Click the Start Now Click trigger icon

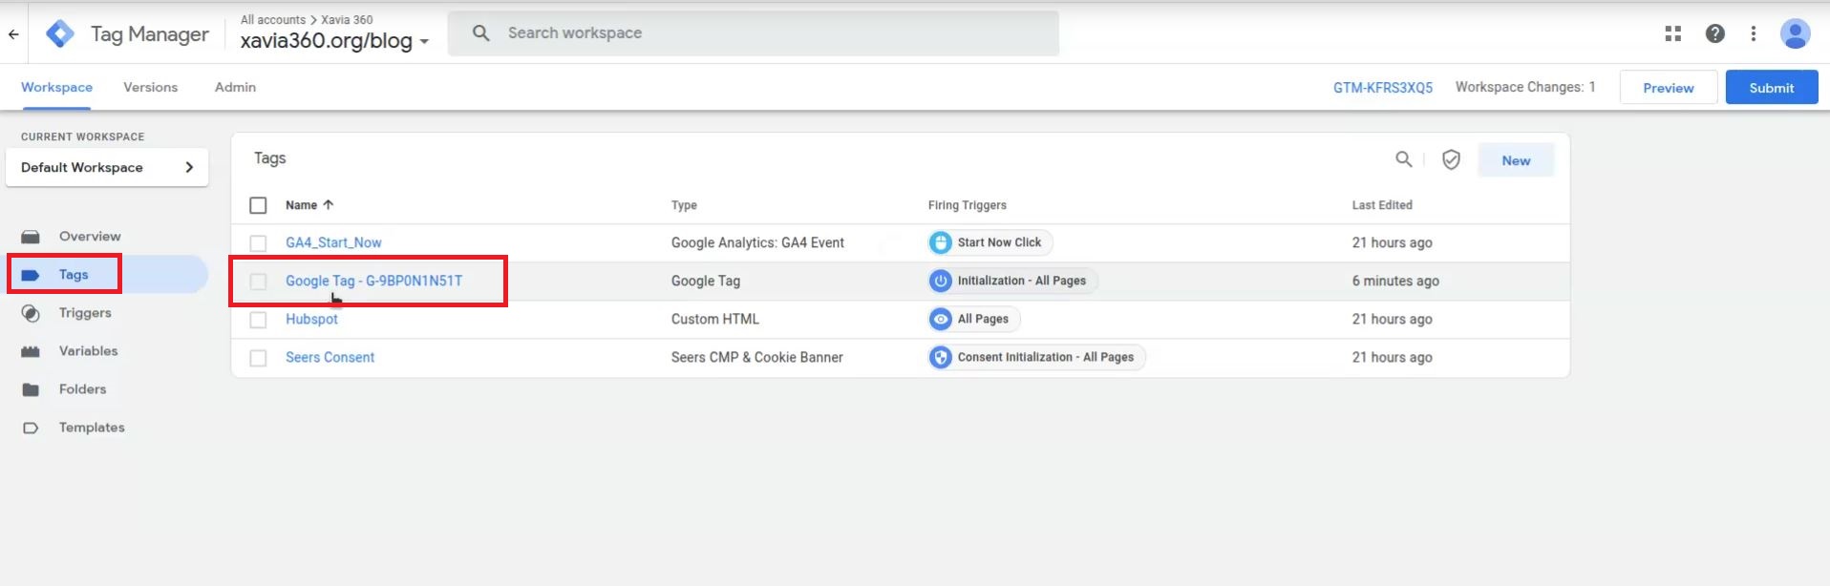tap(941, 242)
